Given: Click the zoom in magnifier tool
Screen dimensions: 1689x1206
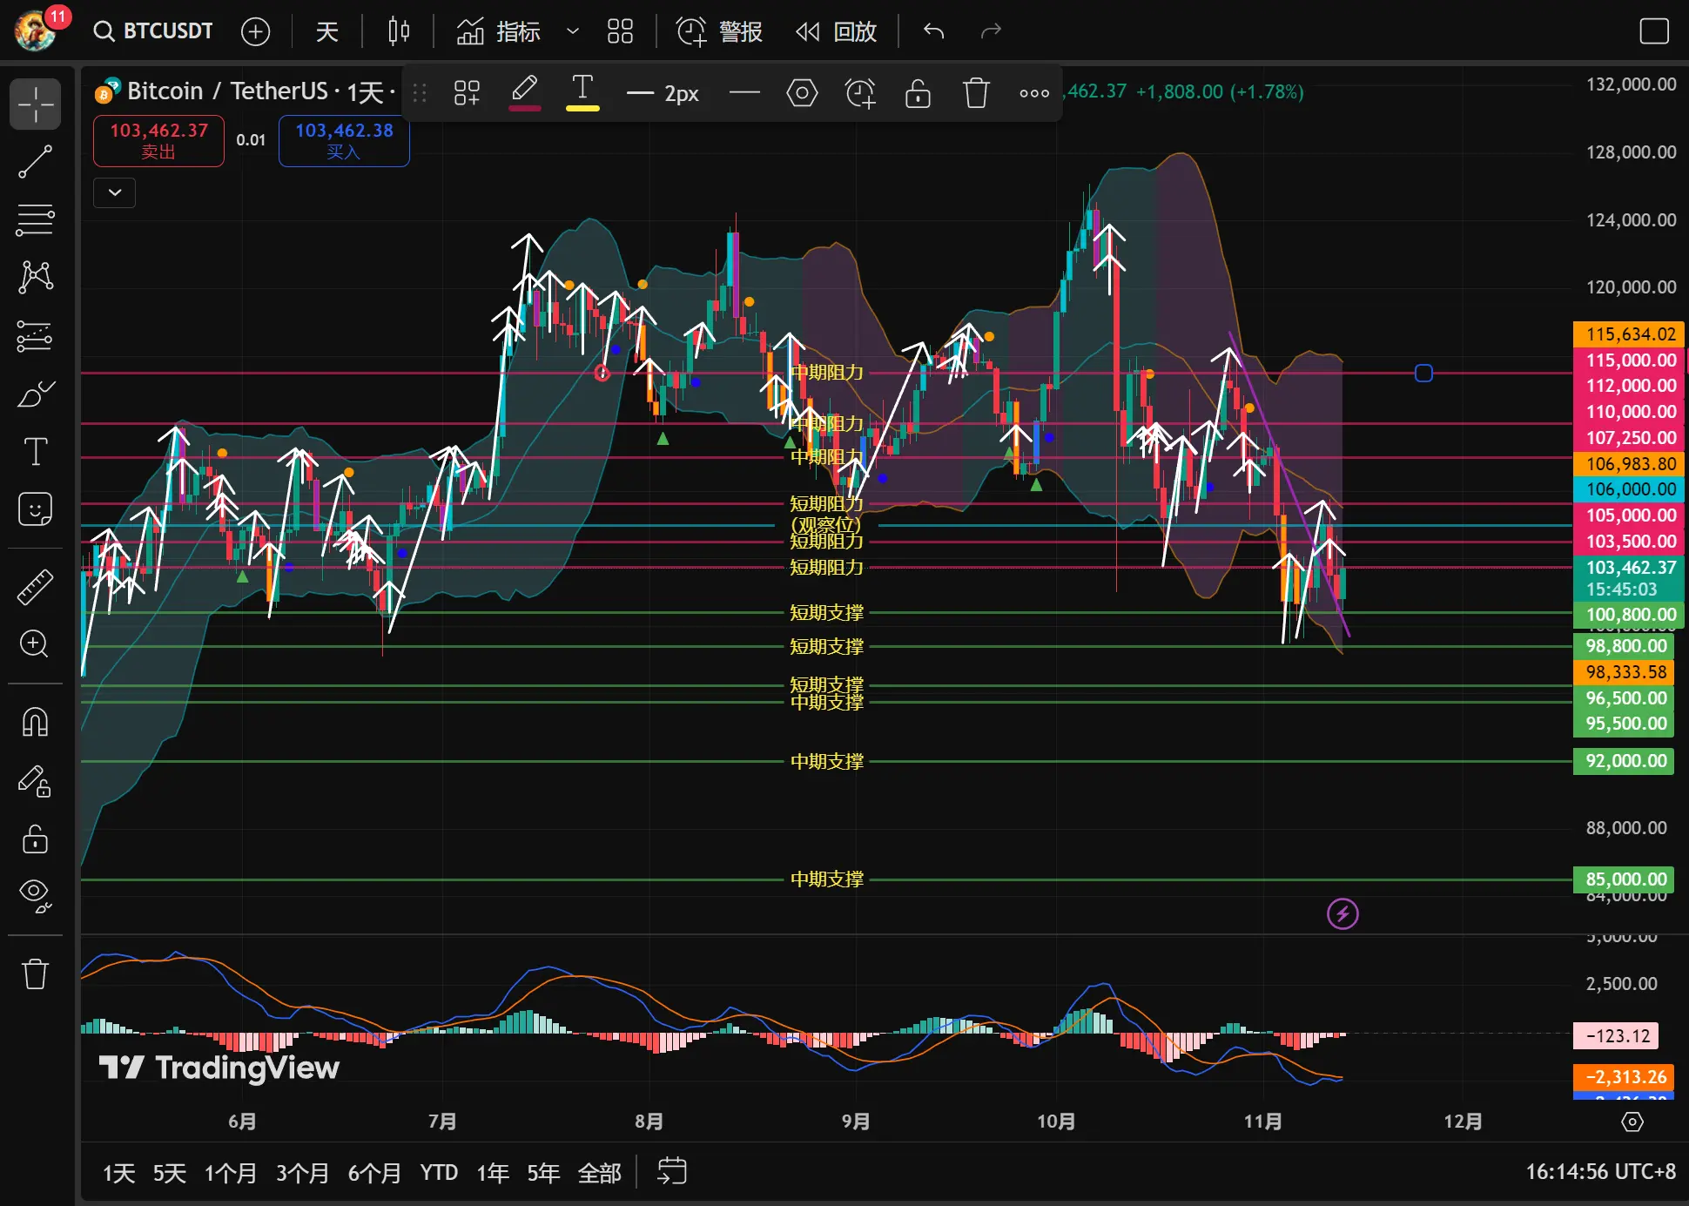Looking at the screenshot, I should pyautogui.click(x=35, y=644).
